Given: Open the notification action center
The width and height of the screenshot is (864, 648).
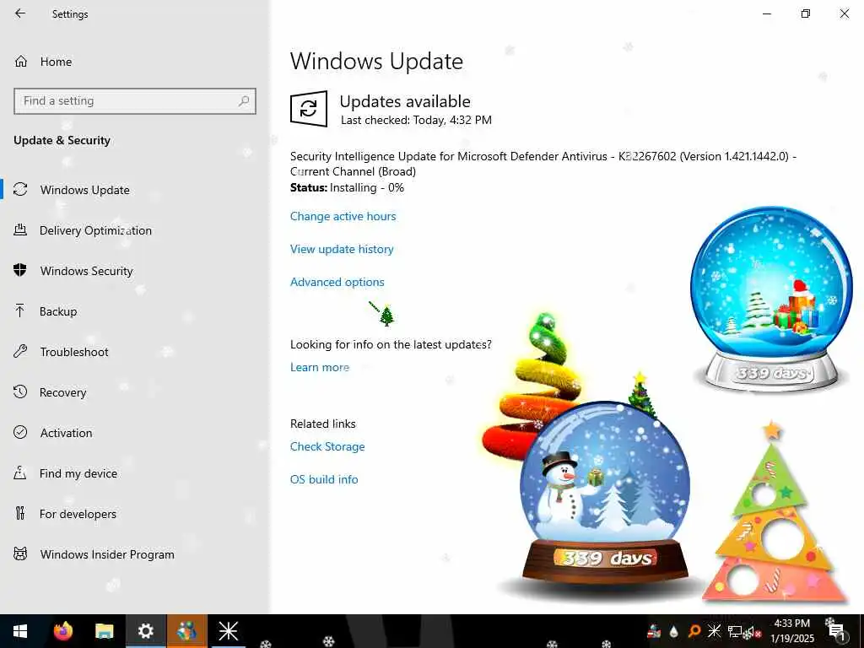Looking at the screenshot, I should [x=836, y=632].
